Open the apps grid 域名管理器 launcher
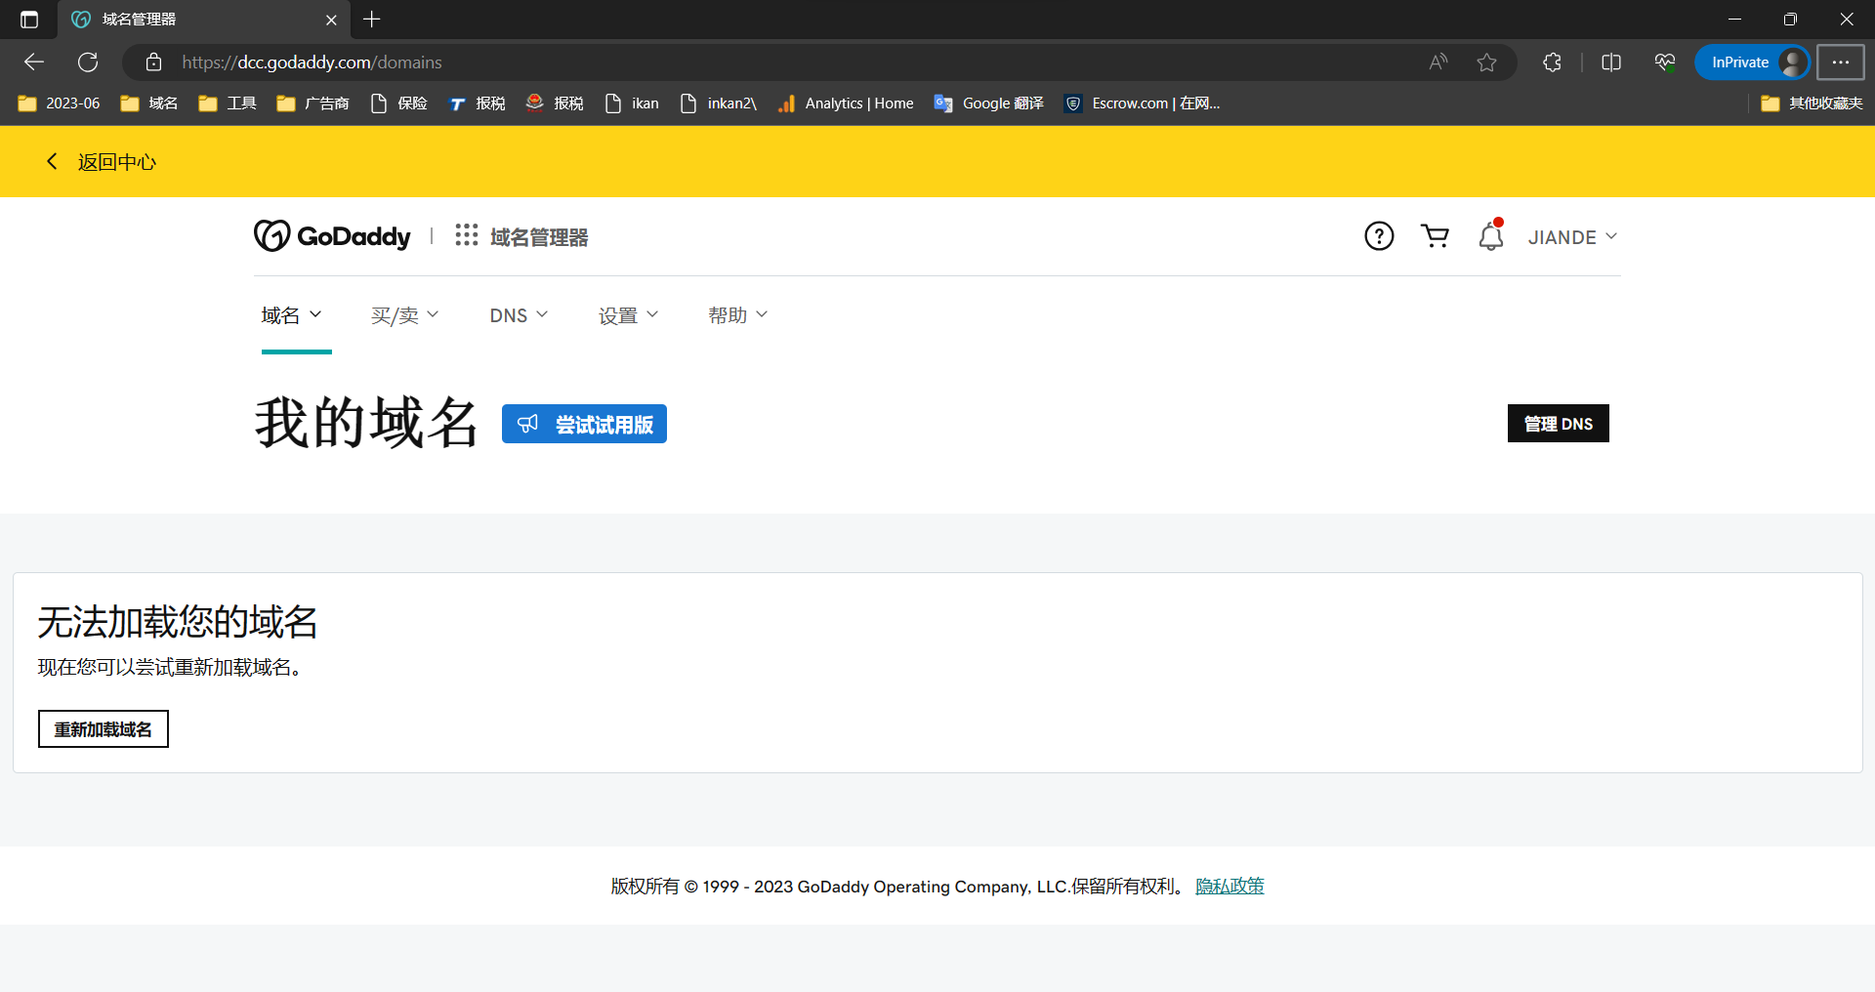 [x=521, y=236]
